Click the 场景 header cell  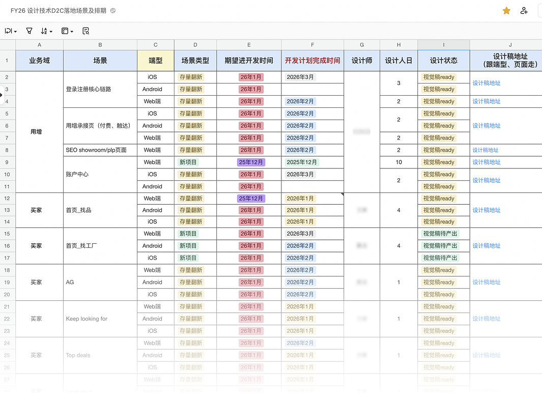[100, 61]
